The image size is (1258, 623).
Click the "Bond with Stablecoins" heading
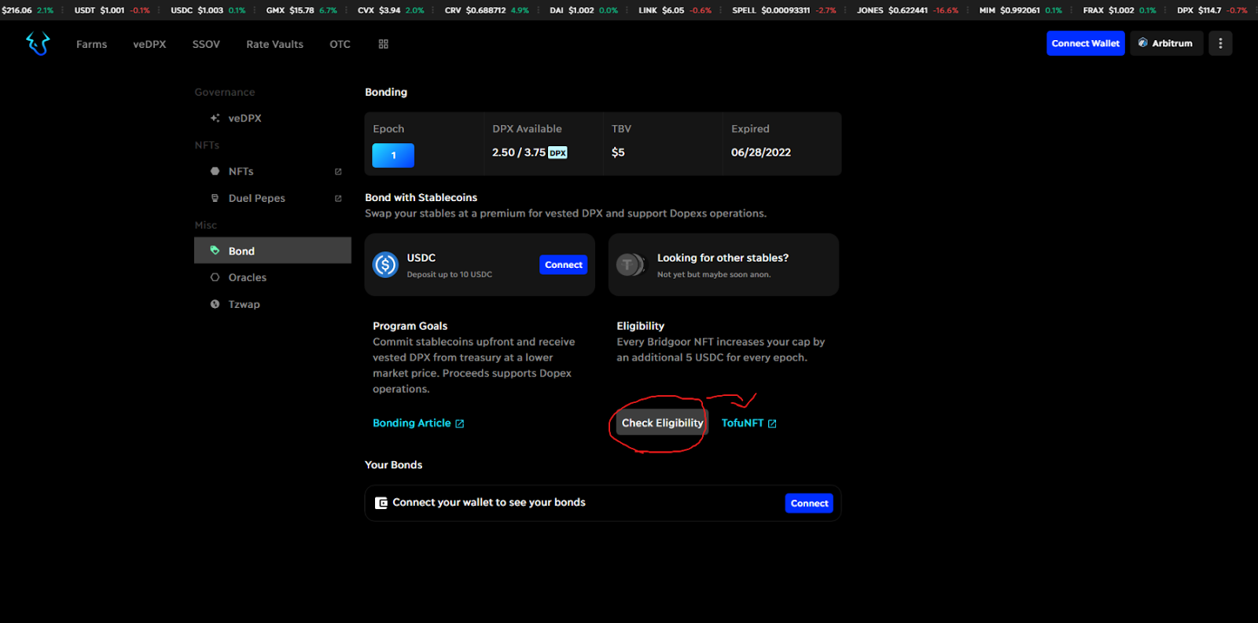[x=421, y=197]
